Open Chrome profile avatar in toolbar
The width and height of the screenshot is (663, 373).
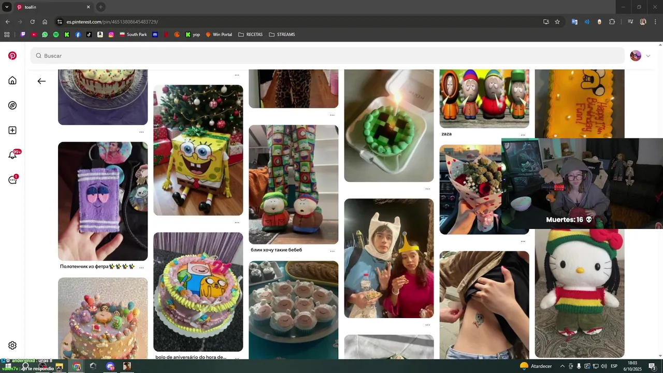click(x=643, y=22)
